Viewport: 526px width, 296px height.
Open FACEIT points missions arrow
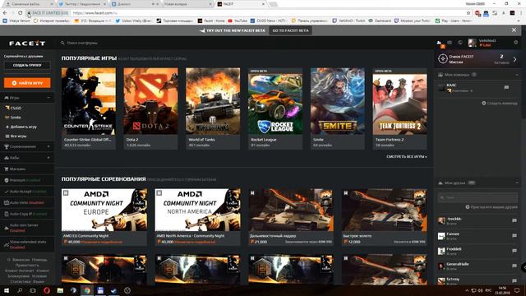514,59
